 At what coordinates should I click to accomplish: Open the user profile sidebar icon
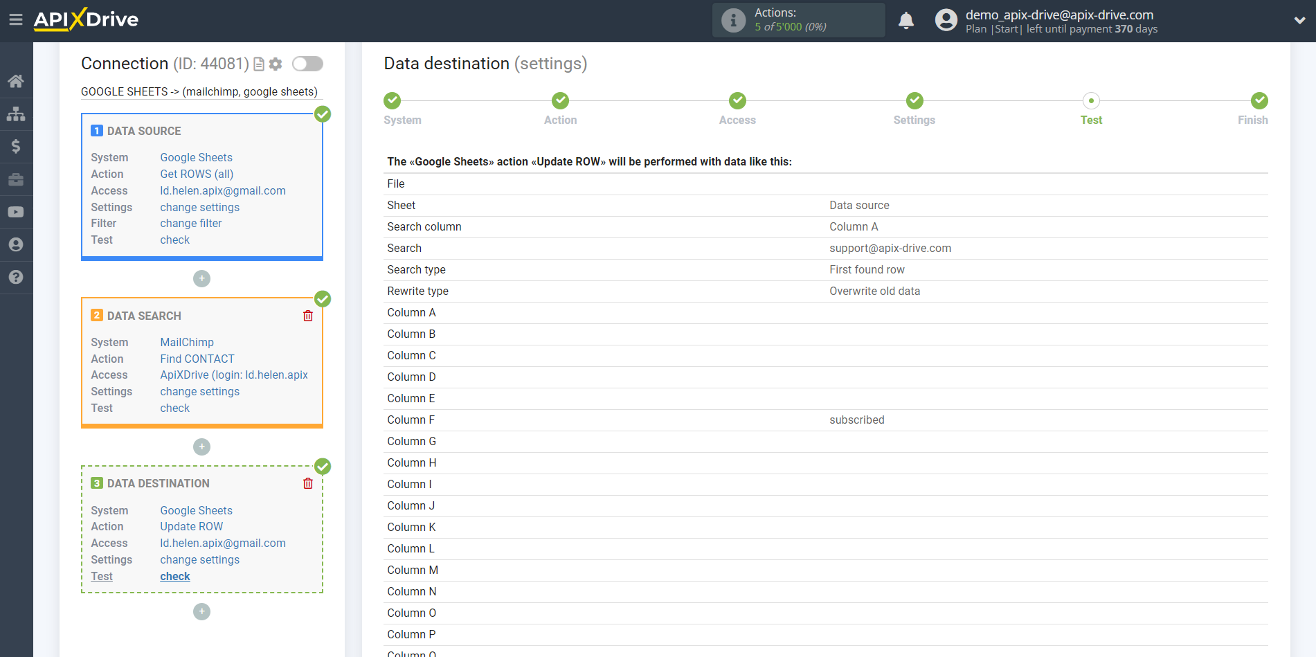[x=16, y=244]
